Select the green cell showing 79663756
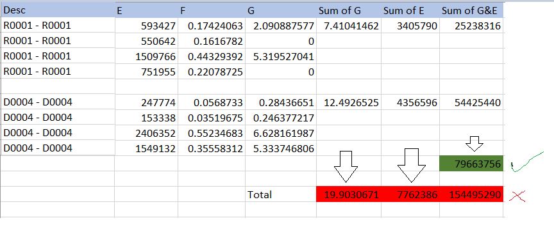This screenshot has width=554, height=241. point(471,164)
